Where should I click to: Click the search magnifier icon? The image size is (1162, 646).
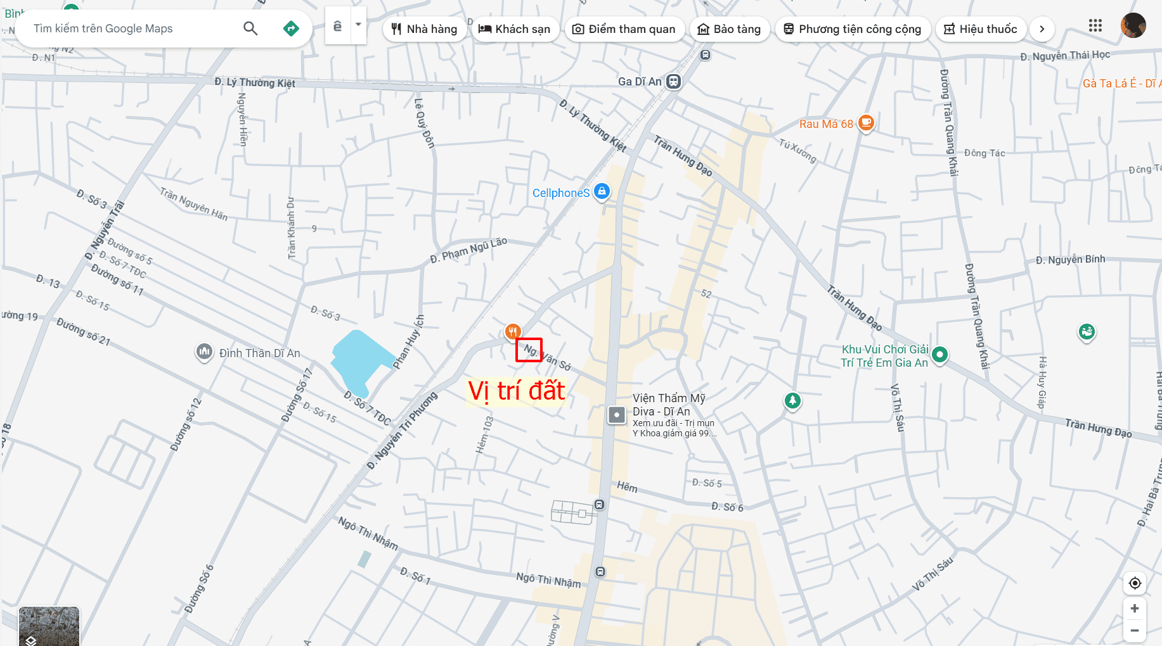pyautogui.click(x=250, y=28)
